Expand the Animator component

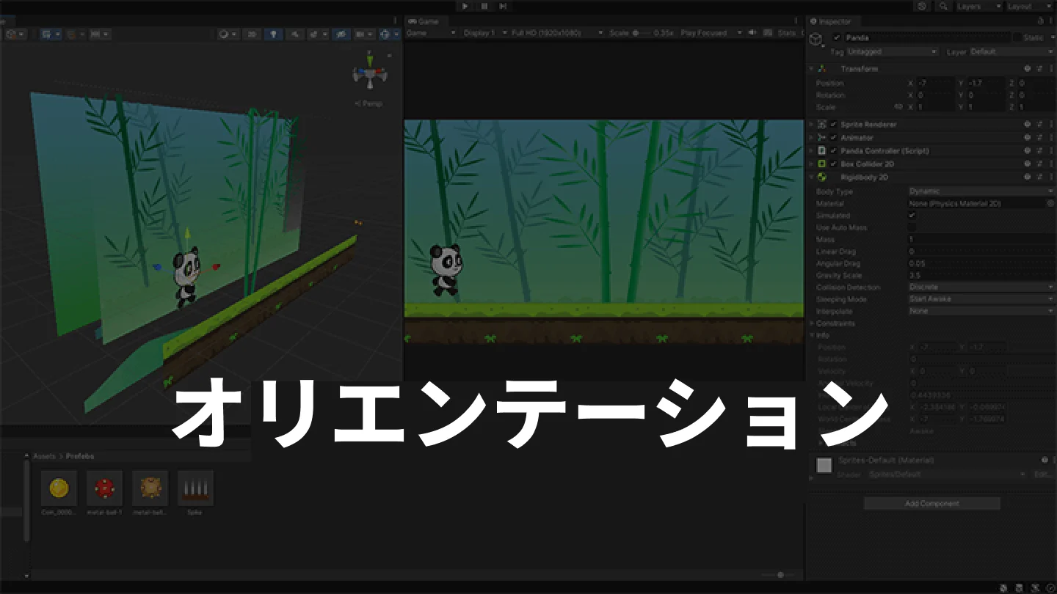[x=811, y=138]
